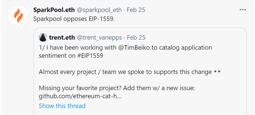This screenshot has width=255, height=115.
Task: Select the text 'Sparkpool opposes EIP-1559.'
Action: point(74,19)
